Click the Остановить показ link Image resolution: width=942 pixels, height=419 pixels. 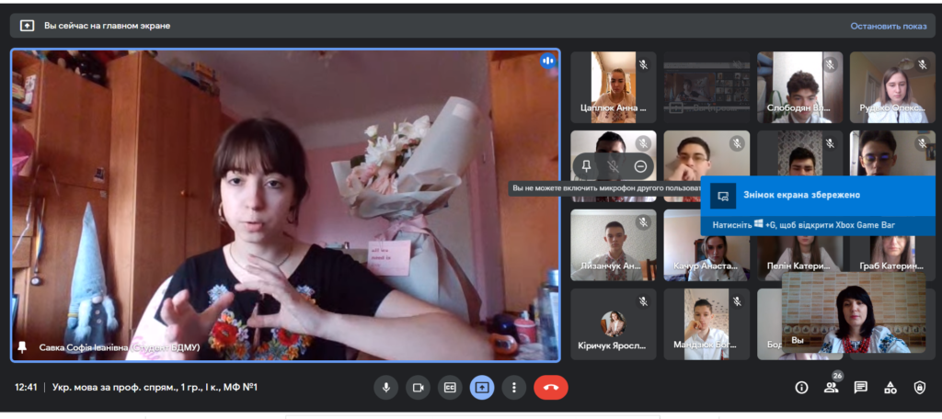[888, 26]
